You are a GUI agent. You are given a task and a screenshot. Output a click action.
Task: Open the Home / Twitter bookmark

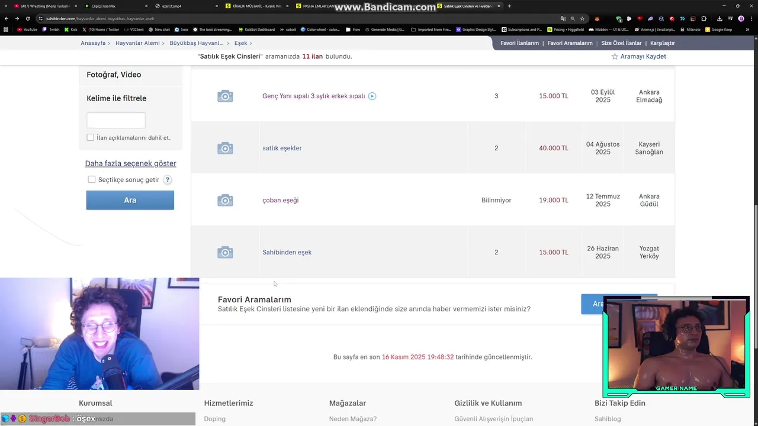coord(101,30)
